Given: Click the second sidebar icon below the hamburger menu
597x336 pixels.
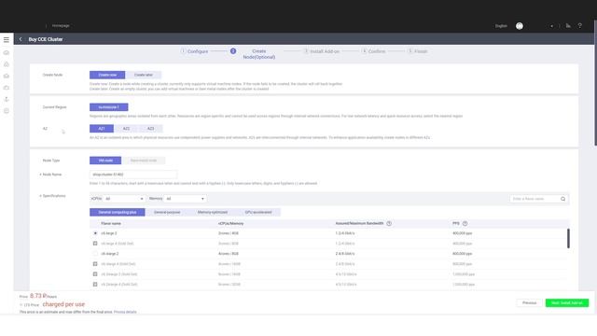Looking at the screenshot, I should (7, 64).
